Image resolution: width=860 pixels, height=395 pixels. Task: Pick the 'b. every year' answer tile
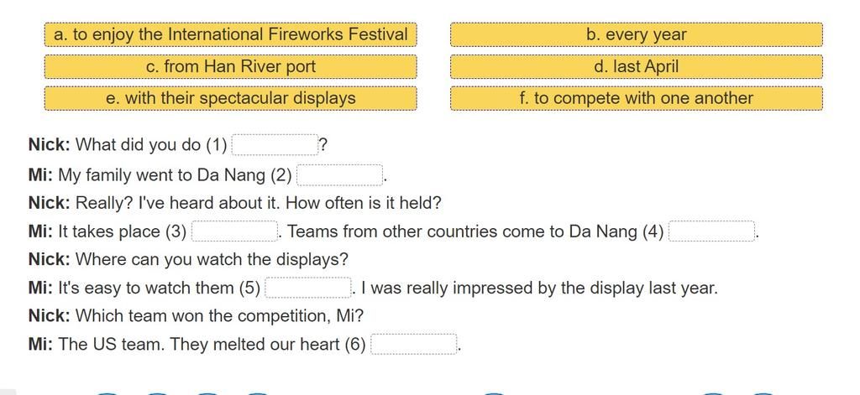(x=637, y=34)
